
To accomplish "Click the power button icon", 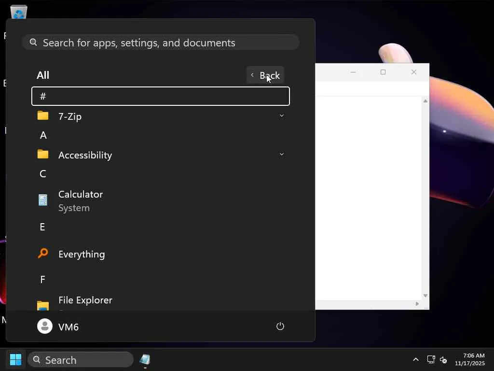I will pos(280,326).
